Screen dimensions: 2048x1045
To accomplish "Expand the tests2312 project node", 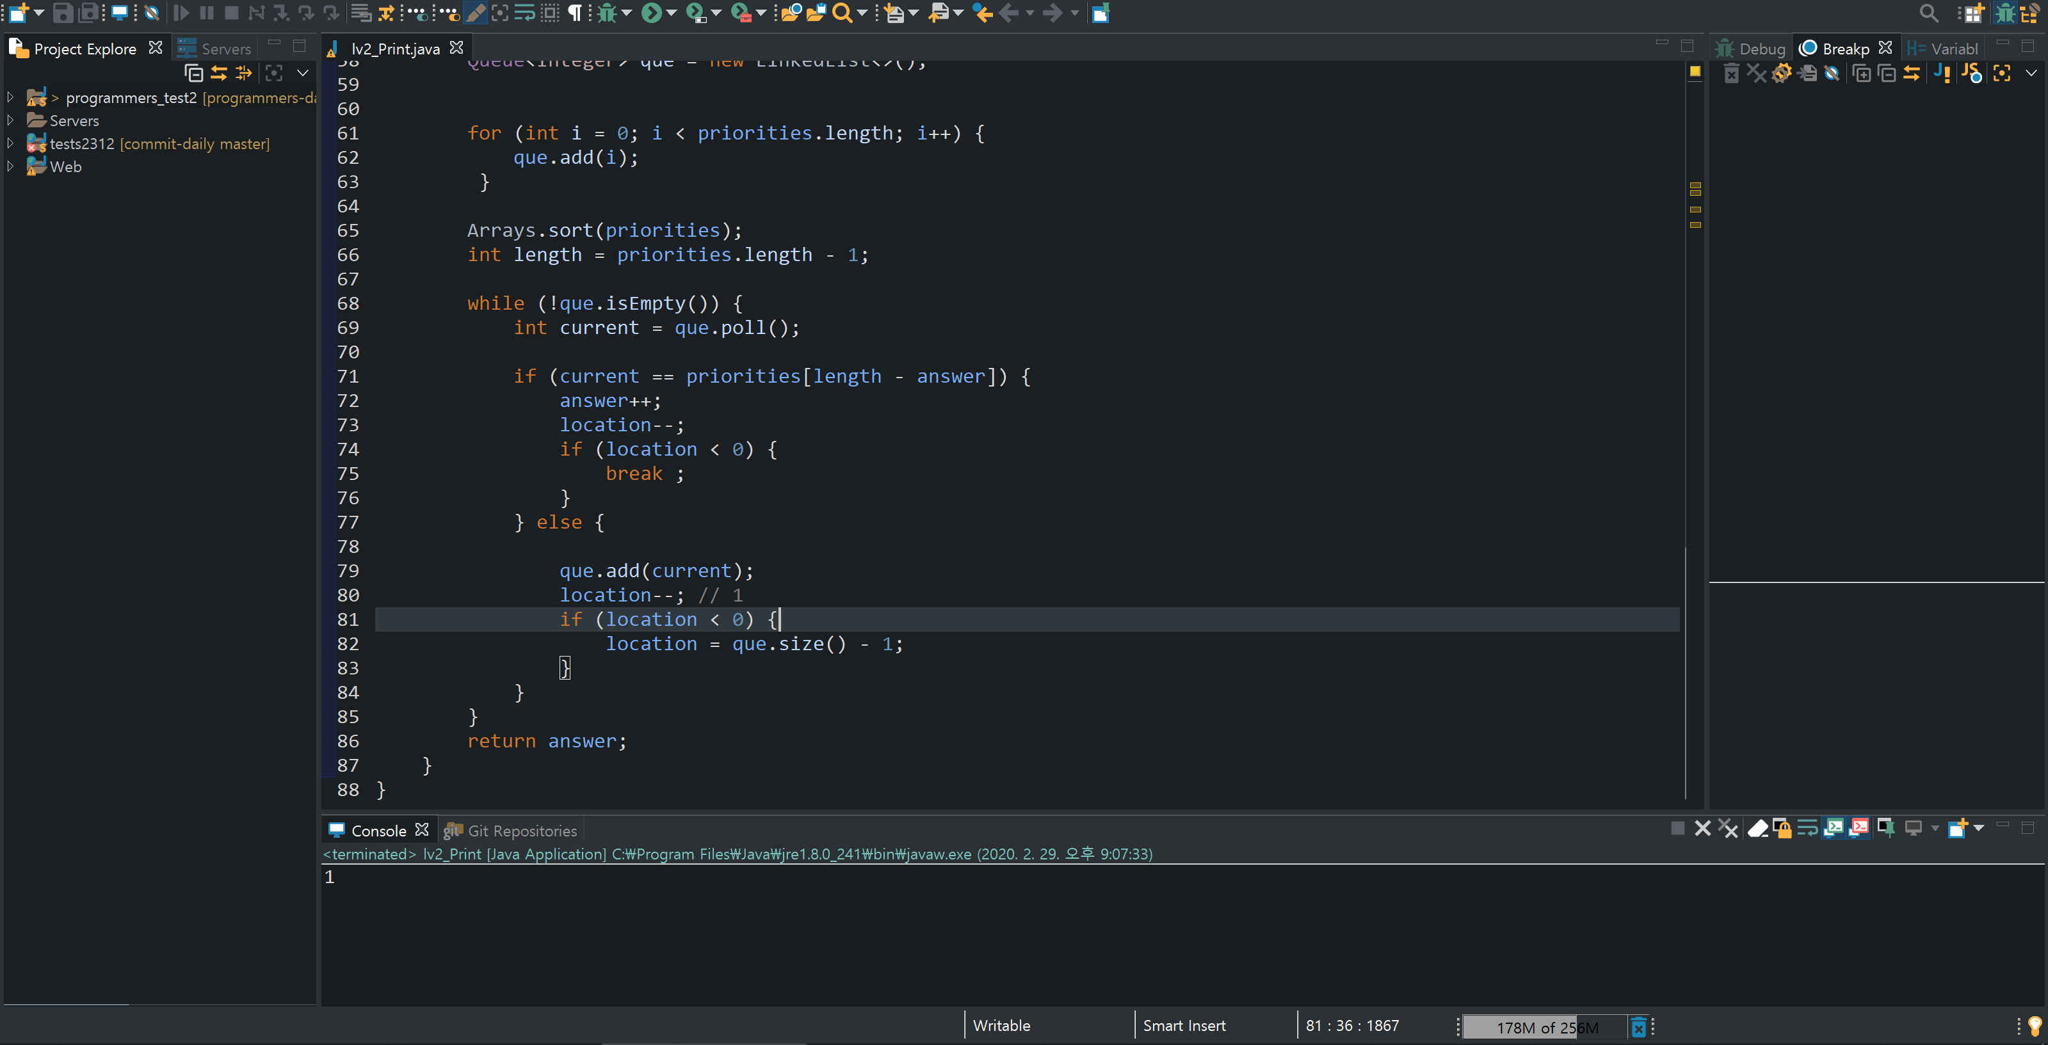I will [x=10, y=144].
